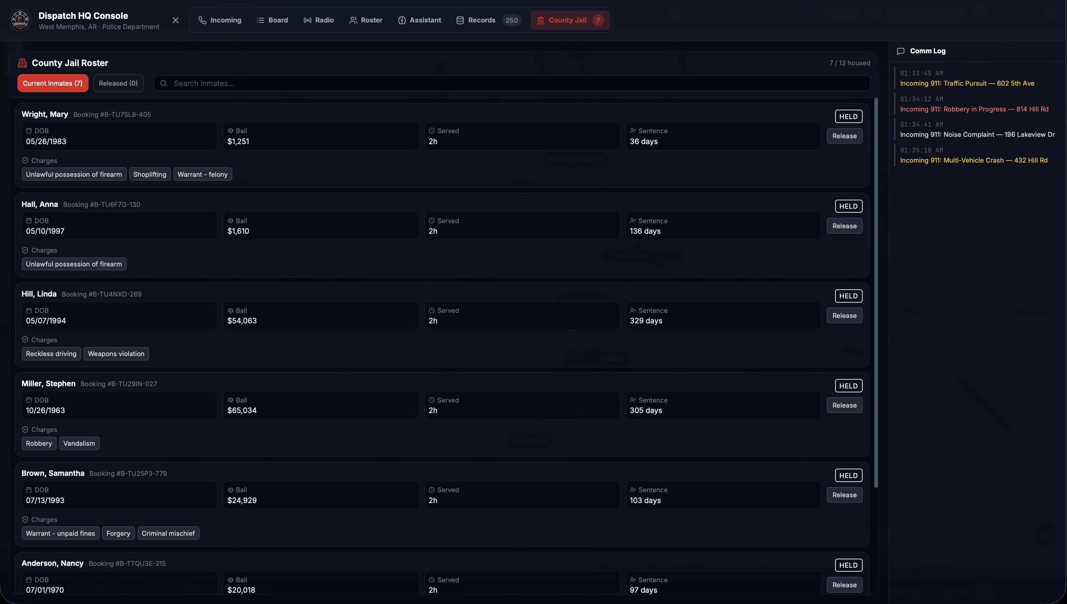Viewport: 1067px width, 604px height.
Task: Click the Warrant - felony charge tag
Action: pos(203,174)
